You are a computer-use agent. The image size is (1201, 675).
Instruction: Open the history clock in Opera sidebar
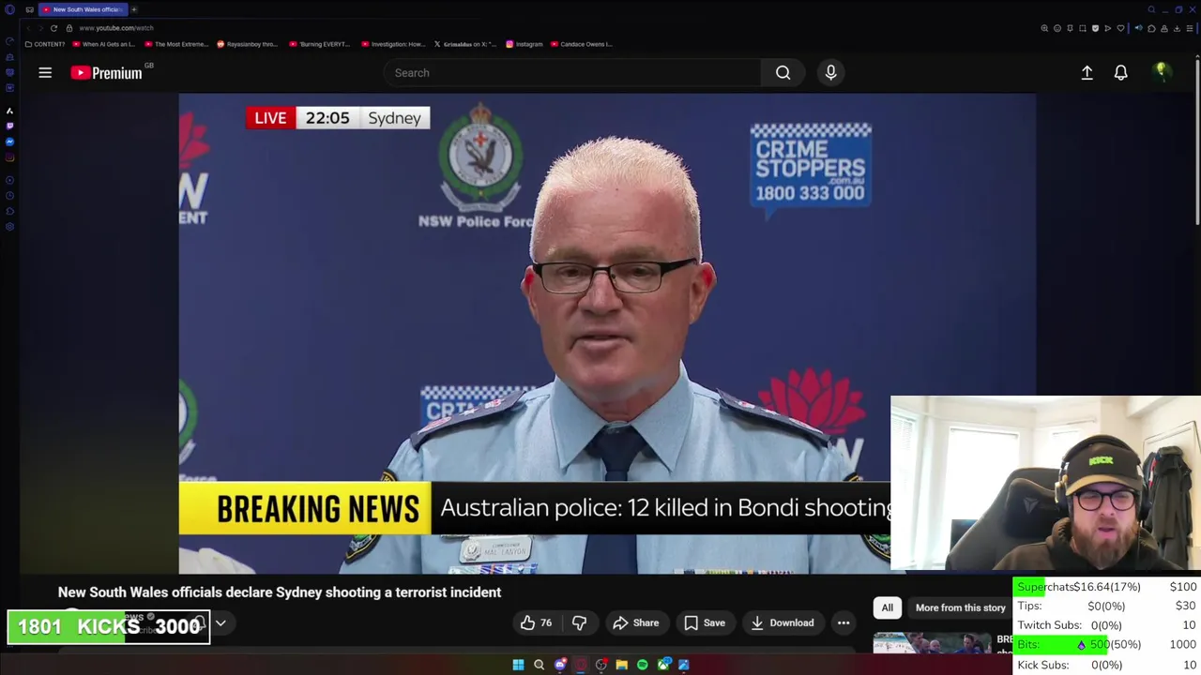coord(9,195)
